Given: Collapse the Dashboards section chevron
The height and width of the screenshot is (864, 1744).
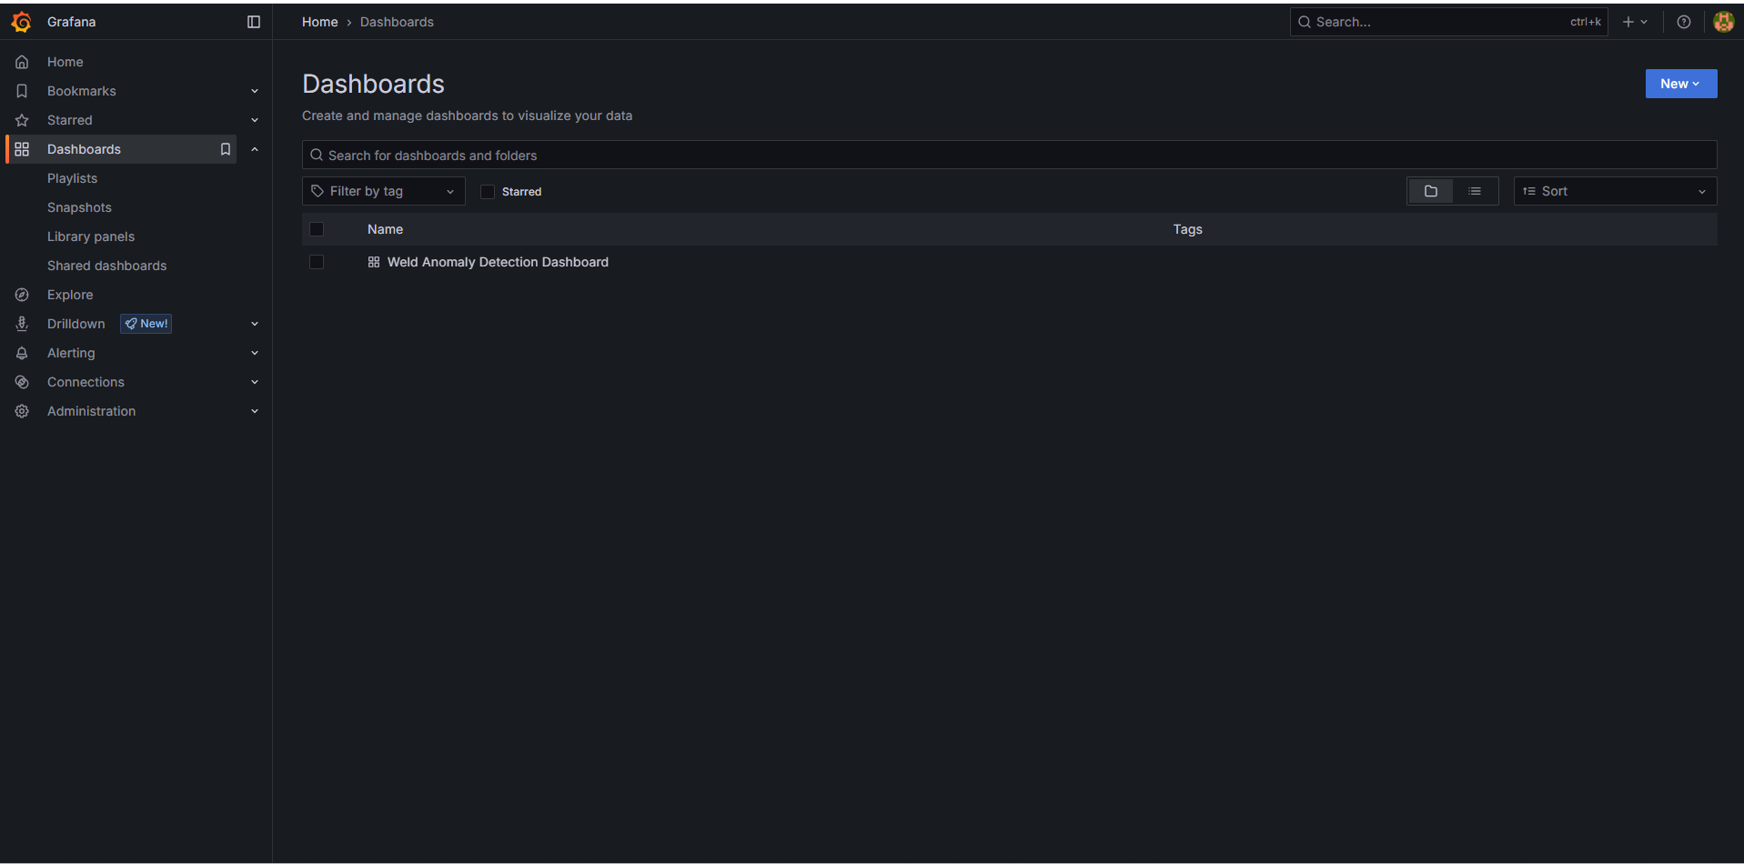Looking at the screenshot, I should coord(255,148).
